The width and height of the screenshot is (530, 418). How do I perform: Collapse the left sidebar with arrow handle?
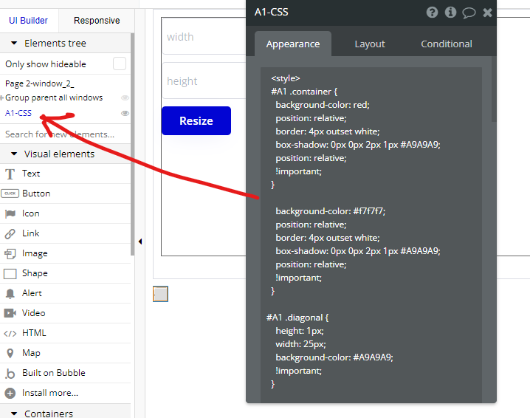click(140, 241)
